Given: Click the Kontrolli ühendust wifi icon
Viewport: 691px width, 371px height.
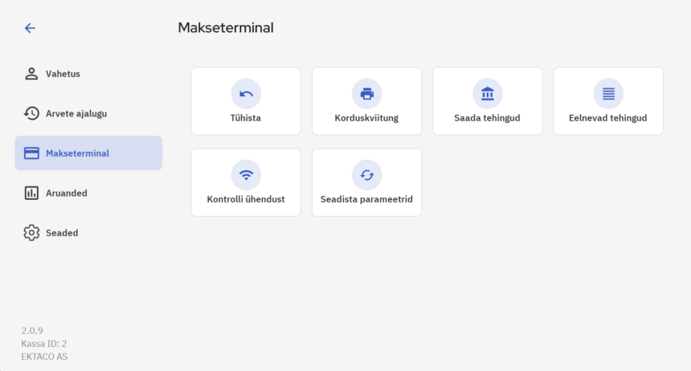Looking at the screenshot, I should pos(246,175).
